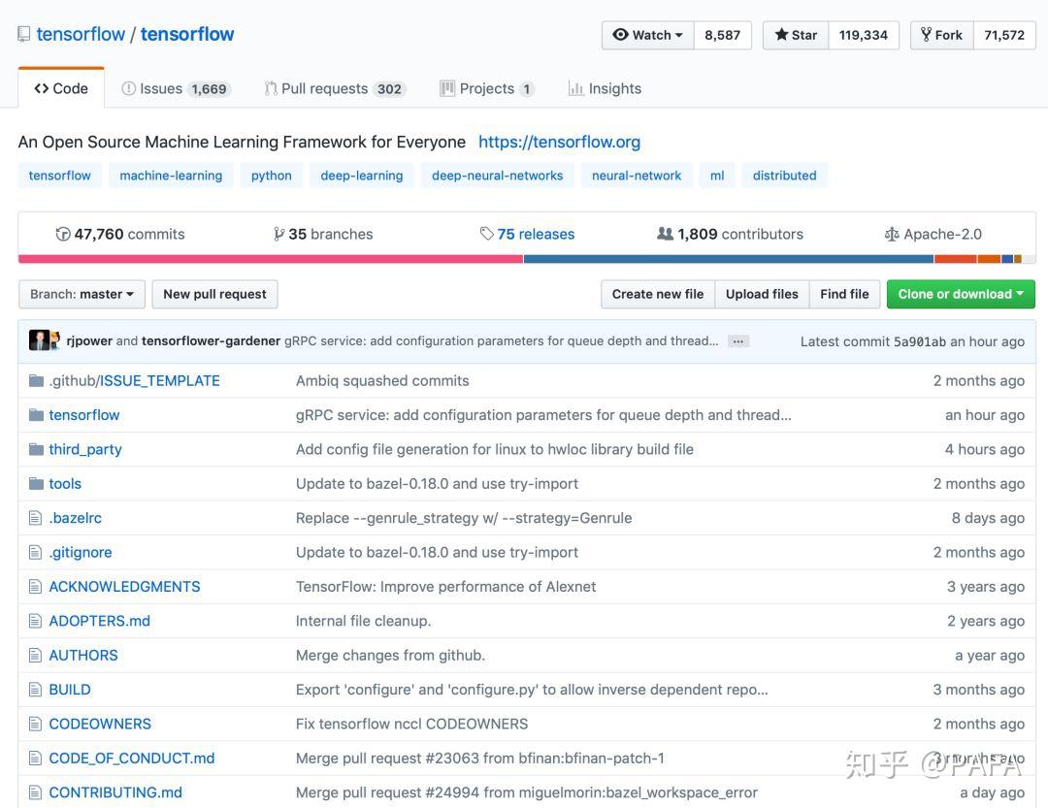This screenshot has width=1048, height=808.
Task: Expand the truncated commit message ellipsis
Action: tap(737, 340)
